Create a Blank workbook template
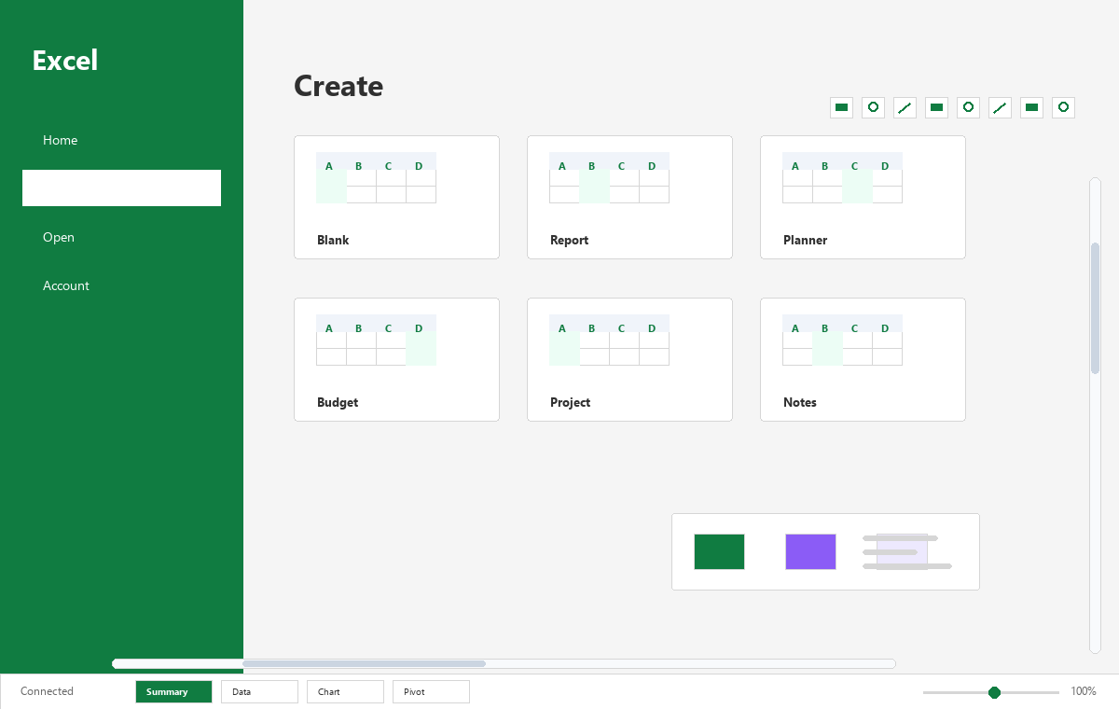The height and width of the screenshot is (709, 1119). 396,197
